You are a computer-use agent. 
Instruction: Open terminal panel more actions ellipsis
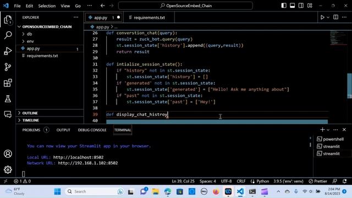tap(335, 130)
